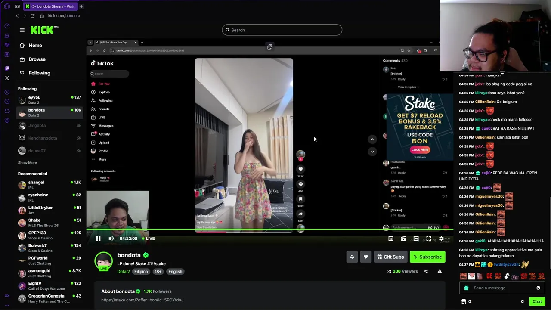
Task: Click the Gift Subs button
Action: [390, 257]
